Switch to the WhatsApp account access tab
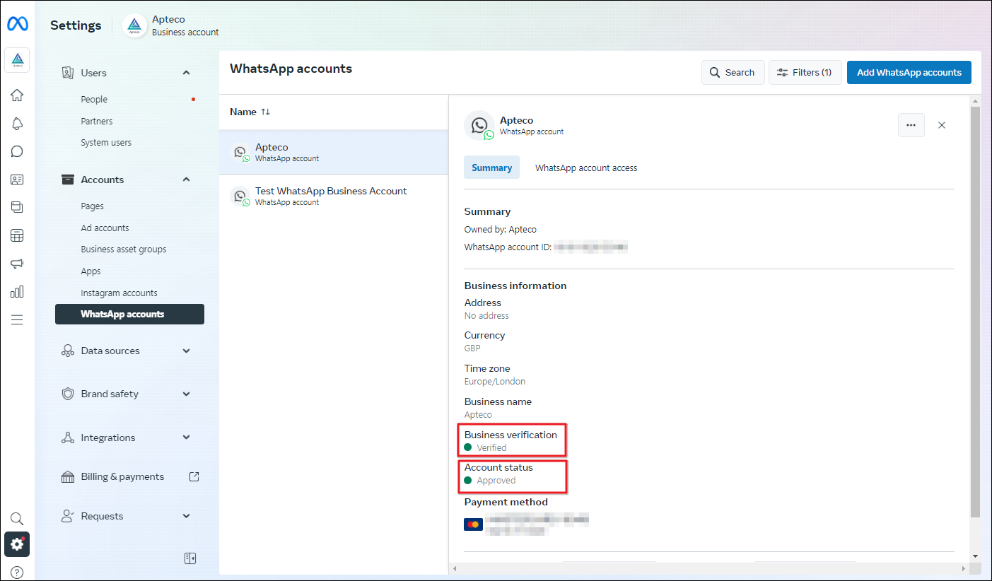 click(x=586, y=168)
